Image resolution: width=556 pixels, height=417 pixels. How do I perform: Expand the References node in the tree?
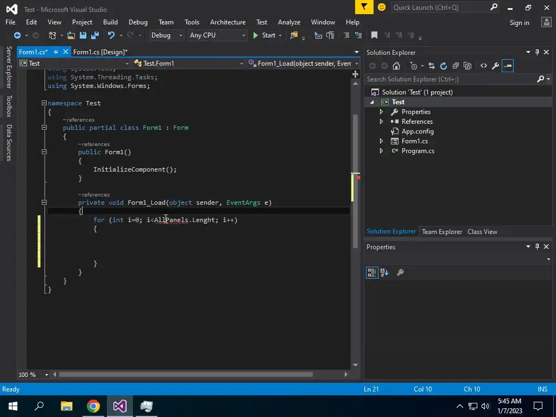(382, 121)
